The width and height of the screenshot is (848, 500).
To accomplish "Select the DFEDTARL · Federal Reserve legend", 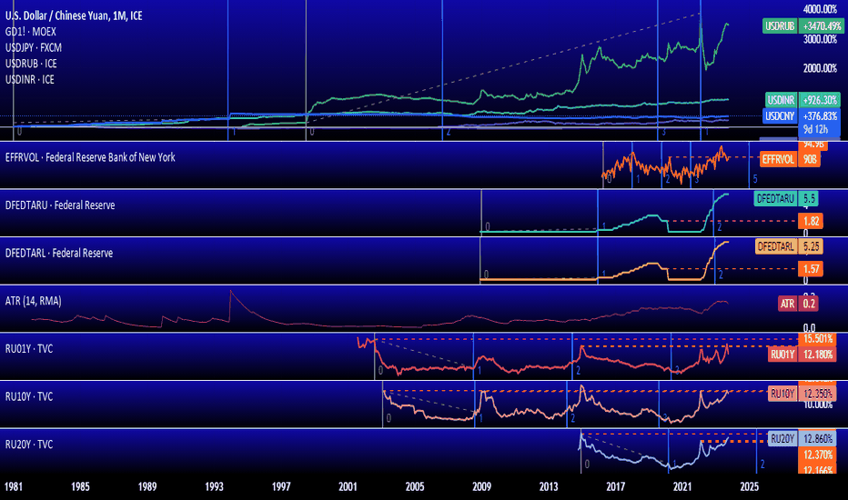I will coord(59,253).
